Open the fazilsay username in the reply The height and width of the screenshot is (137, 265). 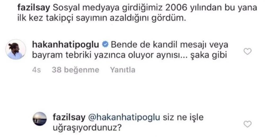69,117
